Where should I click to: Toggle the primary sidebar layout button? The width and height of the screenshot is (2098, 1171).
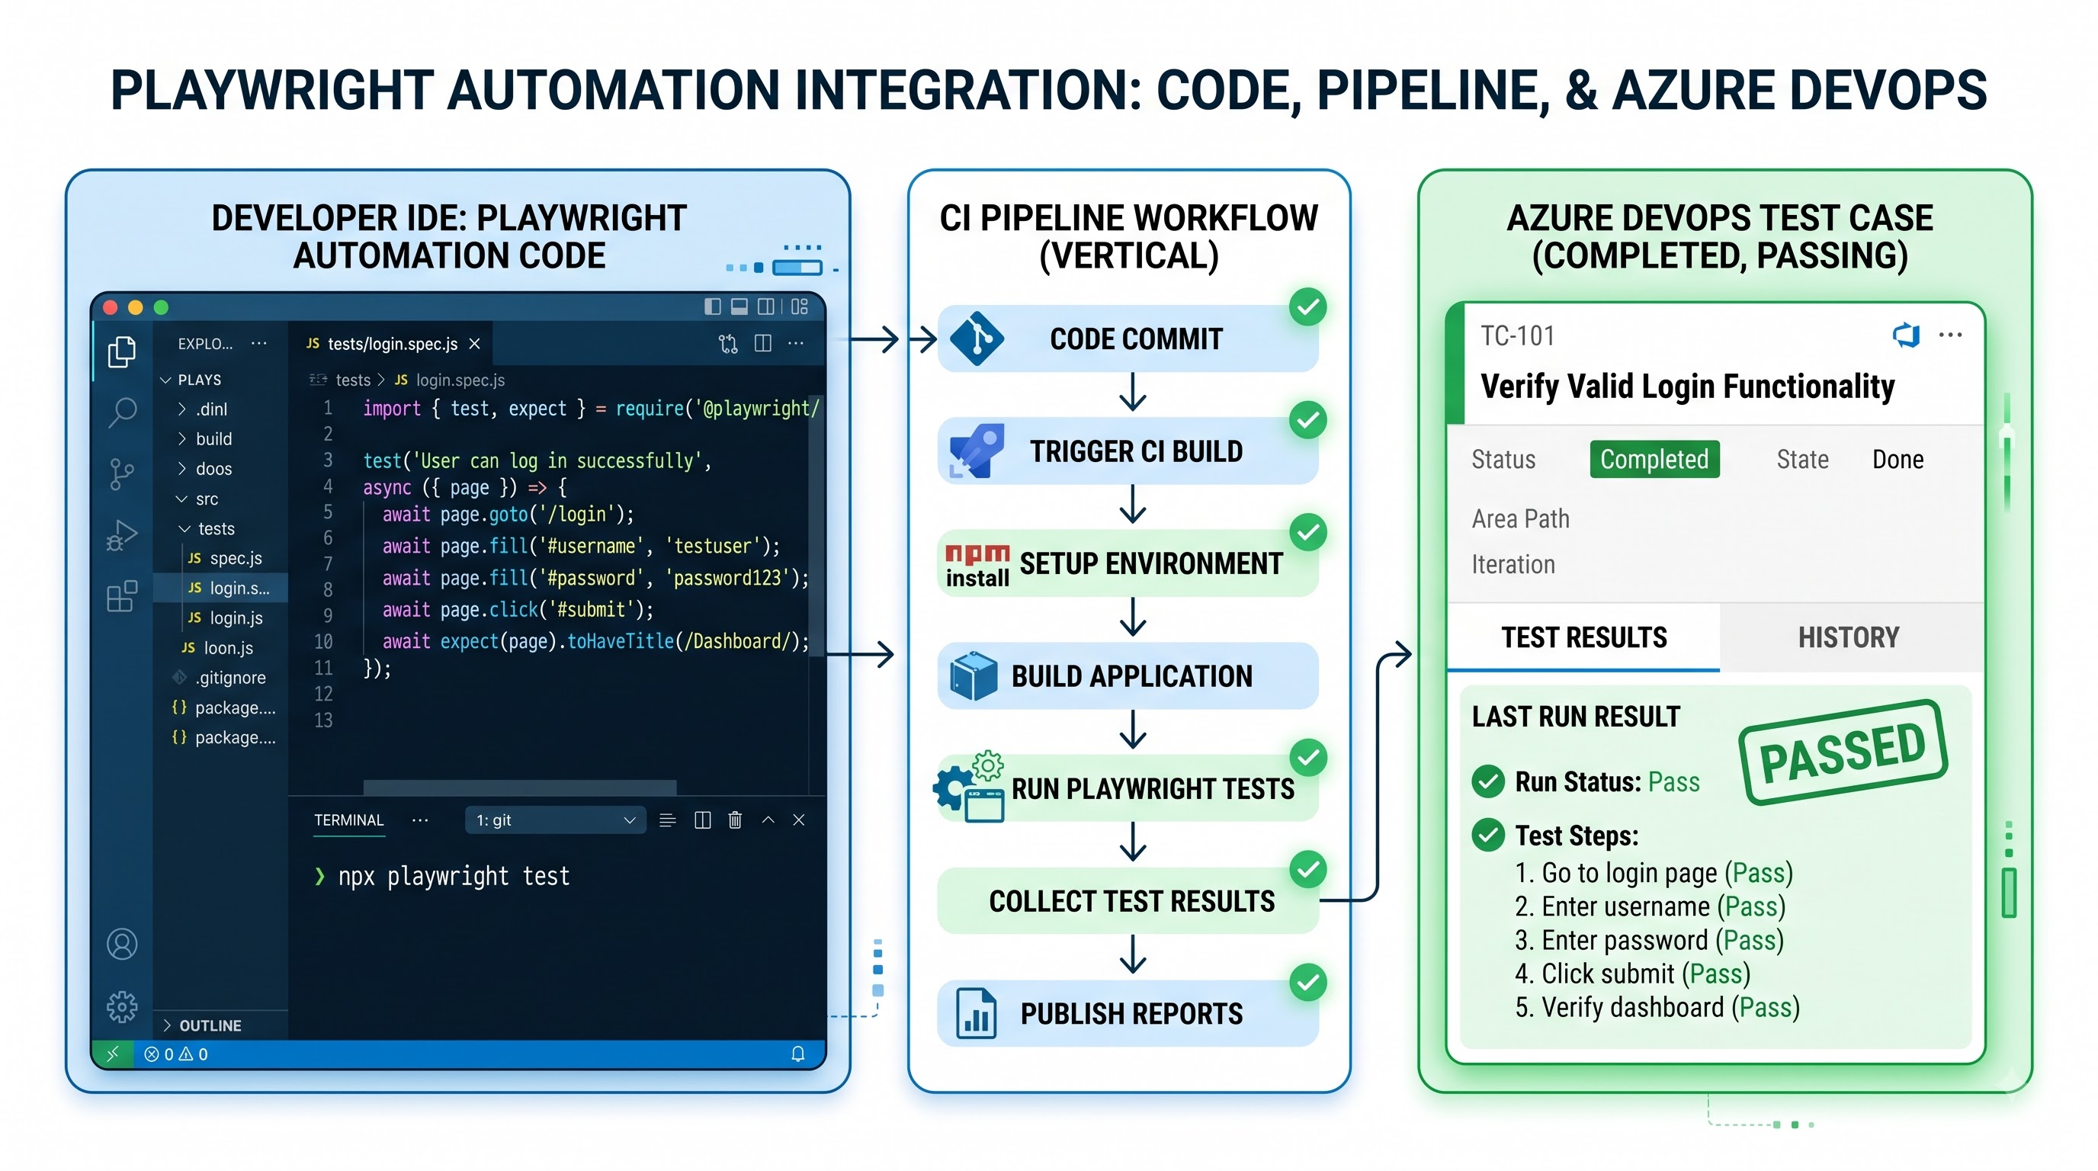pyautogui.click(x=713, y=307)
